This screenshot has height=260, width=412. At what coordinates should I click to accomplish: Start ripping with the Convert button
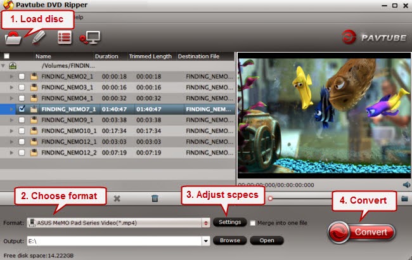click(361, 232)
